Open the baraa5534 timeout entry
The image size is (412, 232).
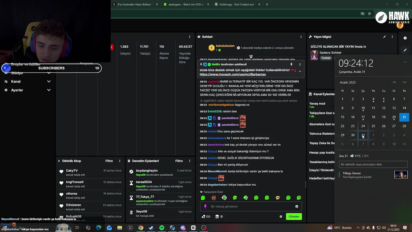[160, 186]
